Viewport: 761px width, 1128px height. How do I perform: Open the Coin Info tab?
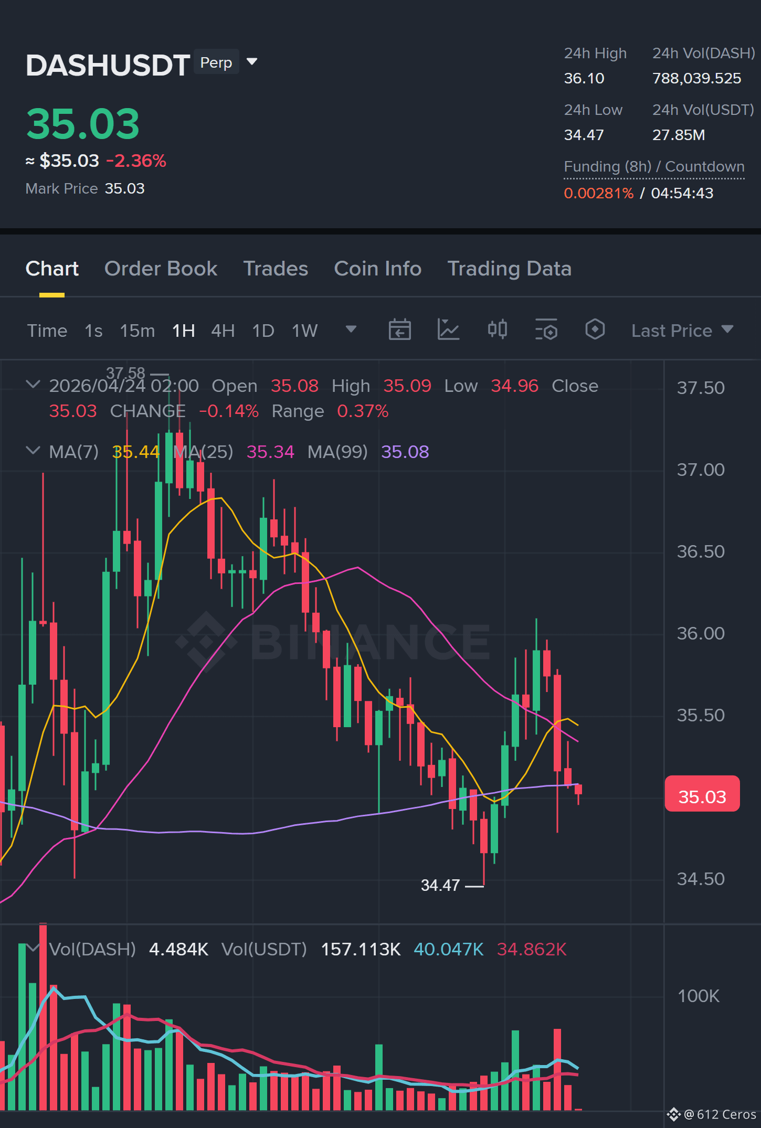pyautogui.click(x=378, y=269)
